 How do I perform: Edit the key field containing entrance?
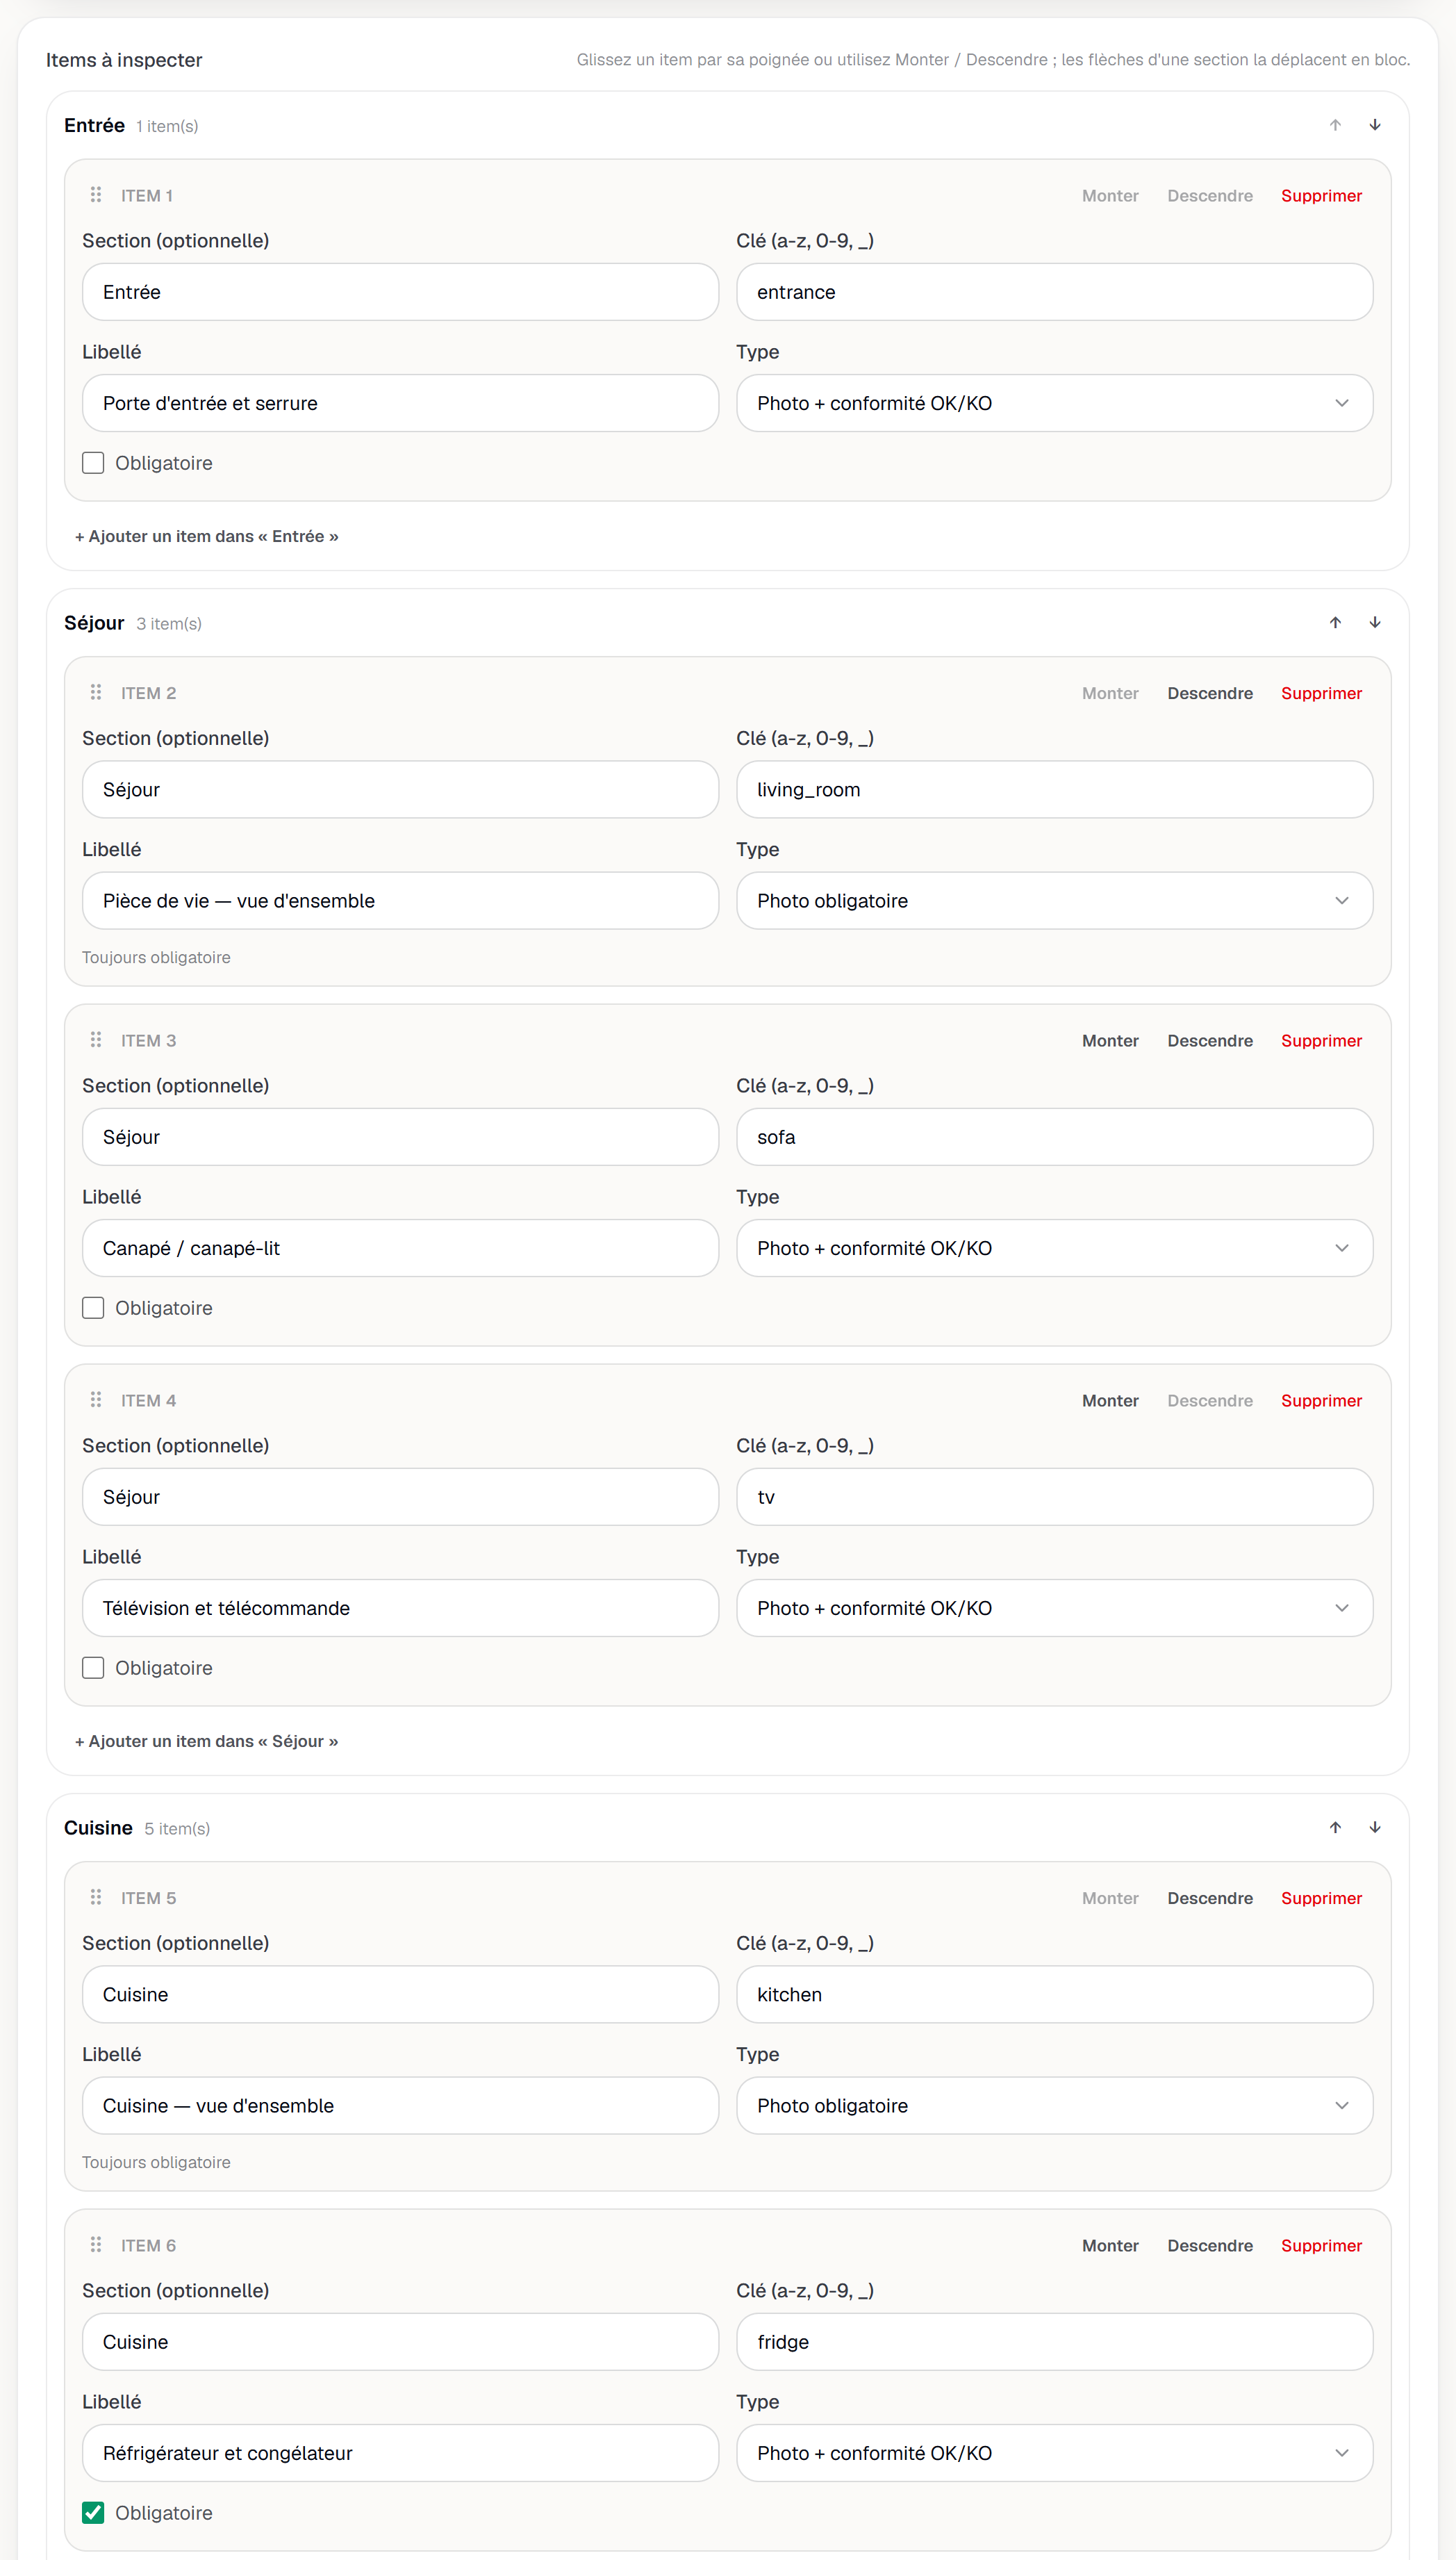[x=1054, y=292]
